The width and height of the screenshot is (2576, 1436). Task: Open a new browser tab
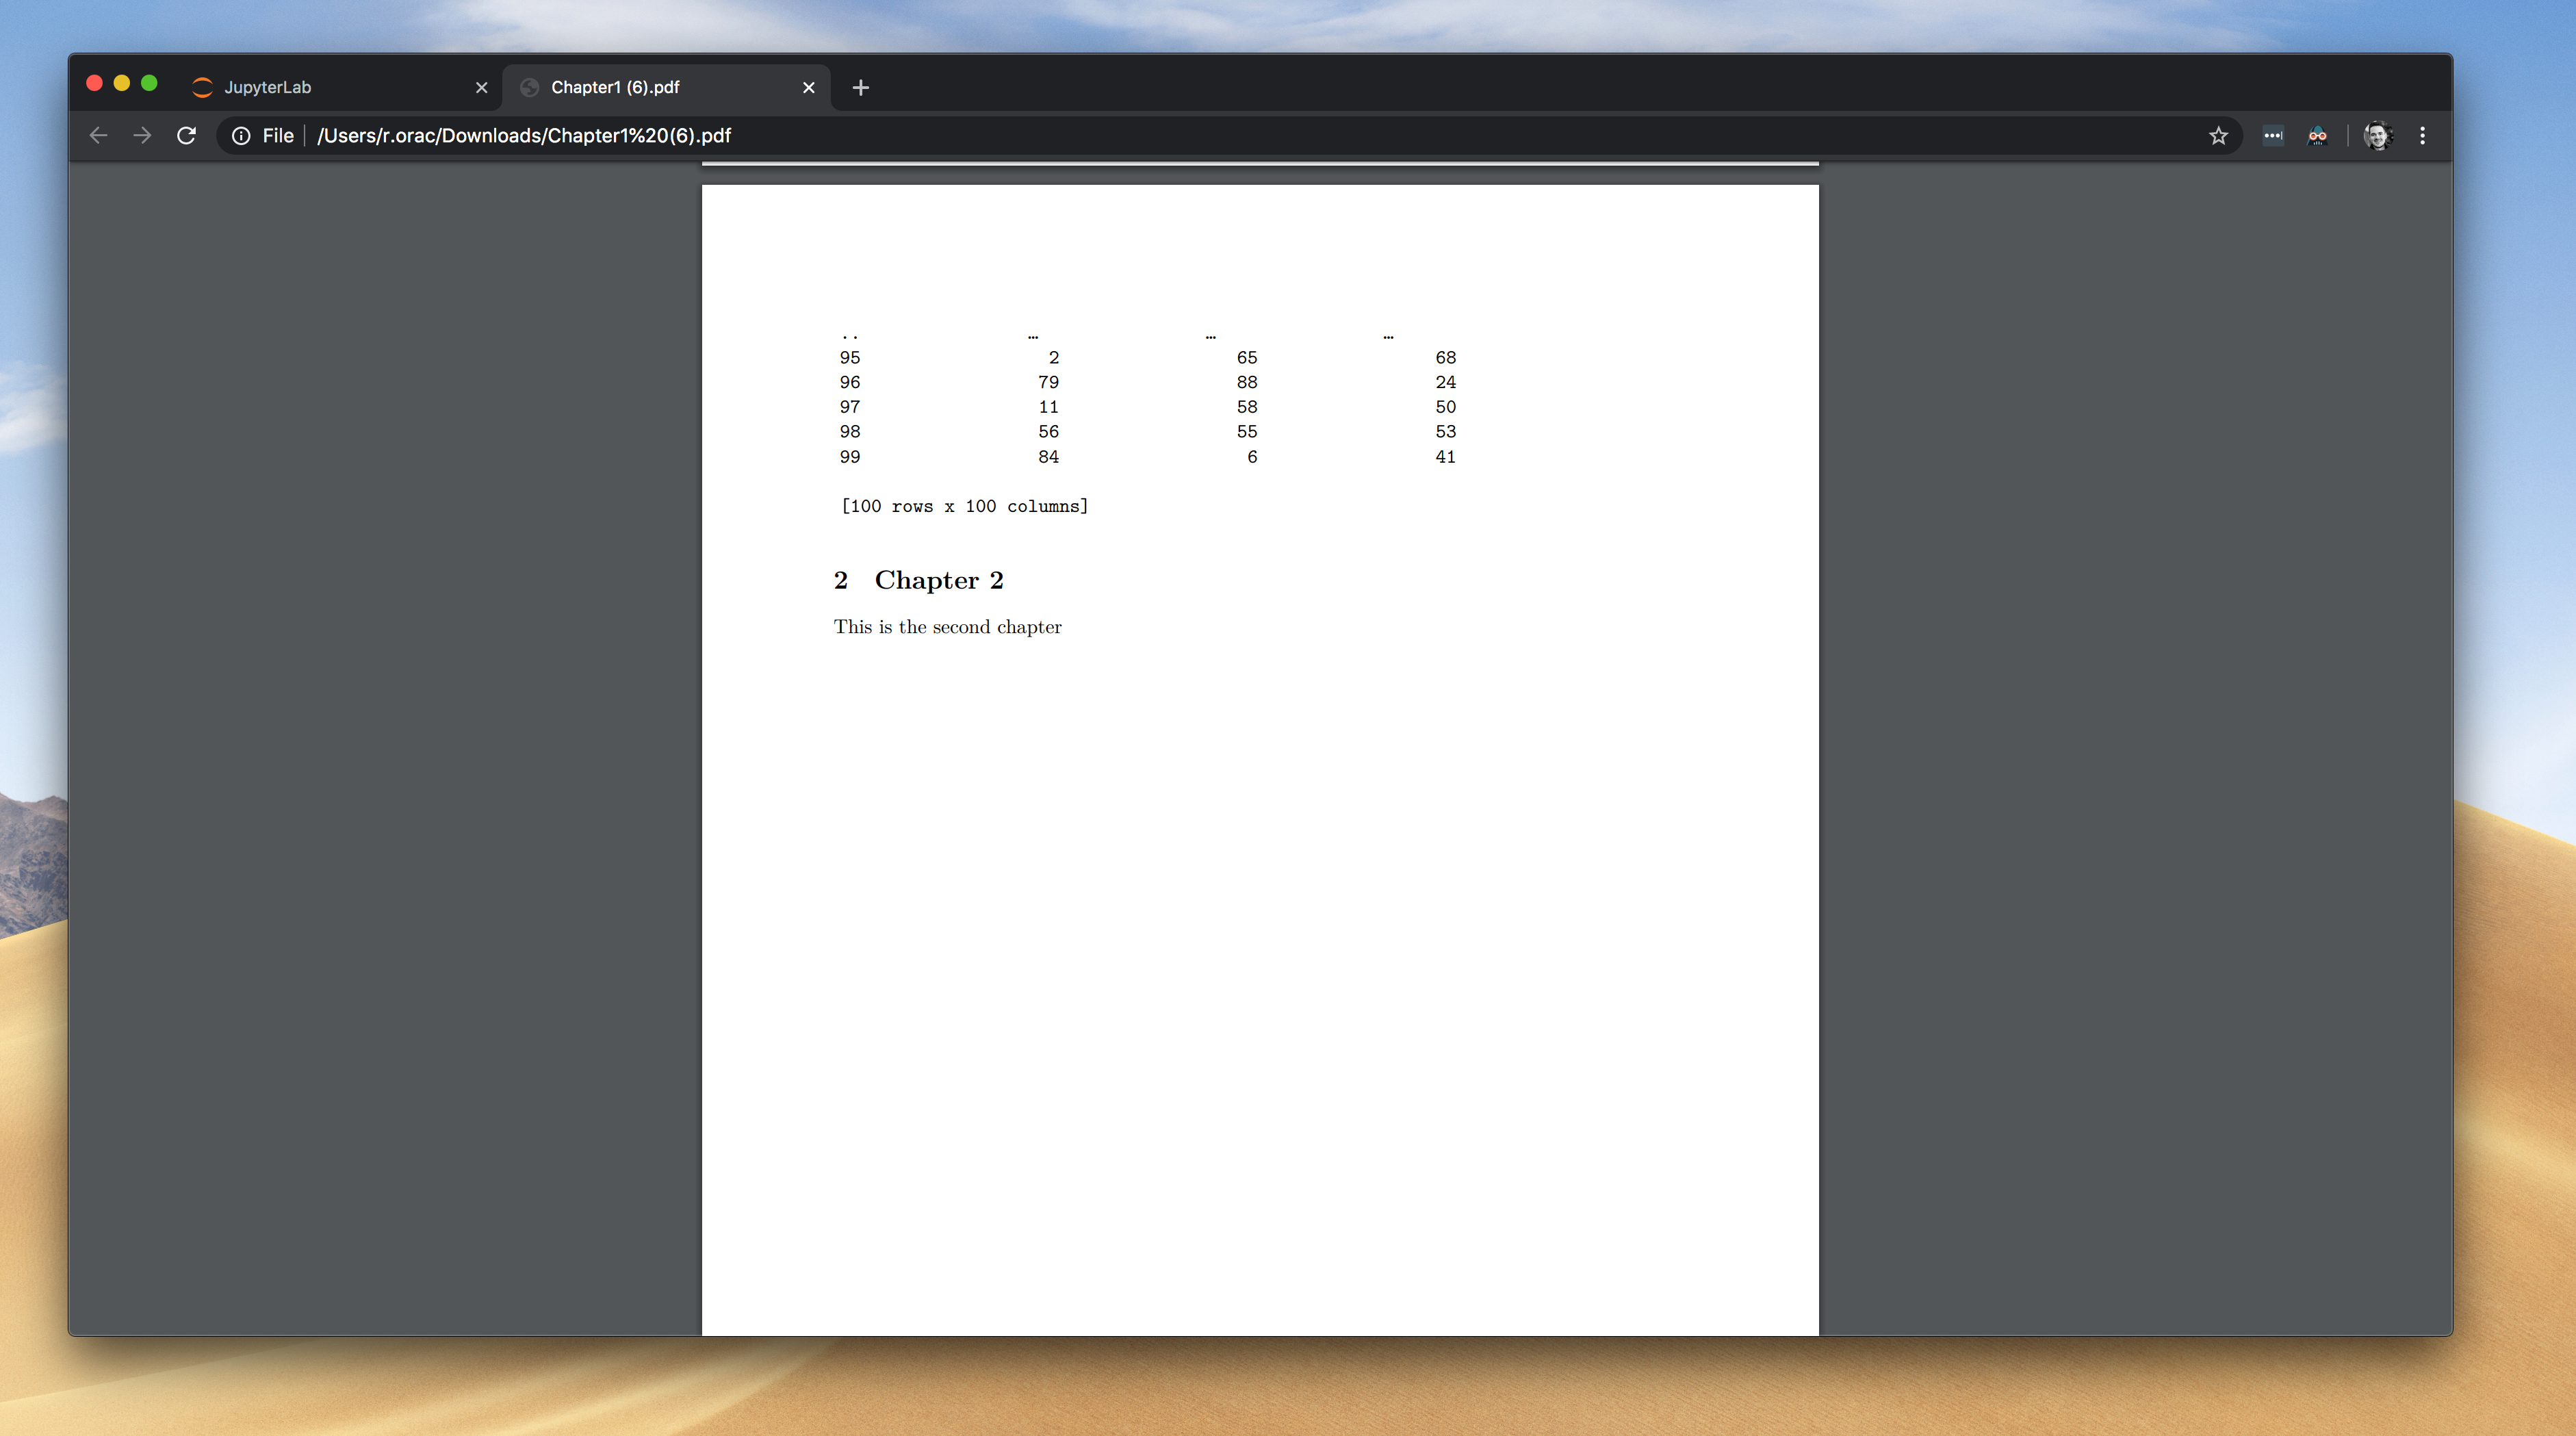(860, 88)
